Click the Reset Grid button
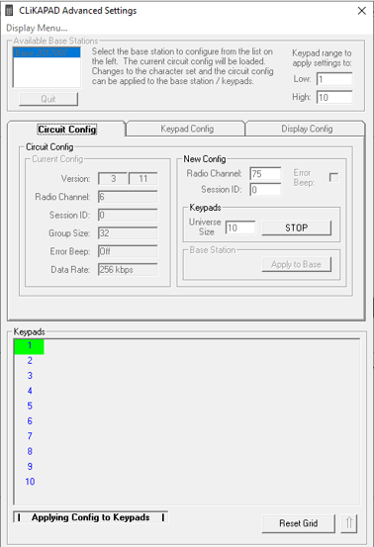This screenshot has height=547, width=374. [x=298, y=523]
